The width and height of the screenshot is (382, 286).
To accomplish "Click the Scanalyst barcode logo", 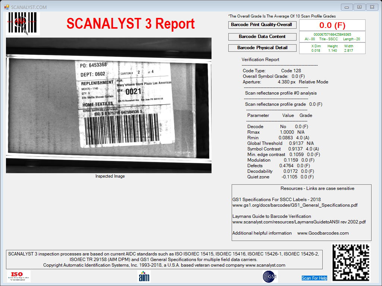I will click(23, 23).
